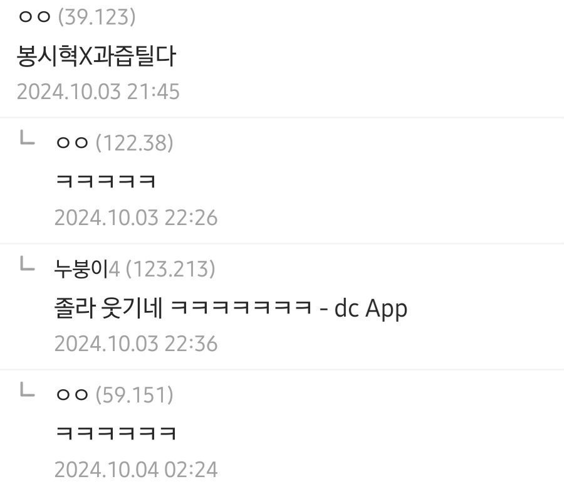Click the reply arrow icon beside the 59.151 comment
The image size is (564, 484).
pyautogui.click(x=28, y=390)
